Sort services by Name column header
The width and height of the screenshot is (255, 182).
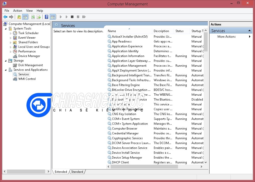click(x=129, y=31)
